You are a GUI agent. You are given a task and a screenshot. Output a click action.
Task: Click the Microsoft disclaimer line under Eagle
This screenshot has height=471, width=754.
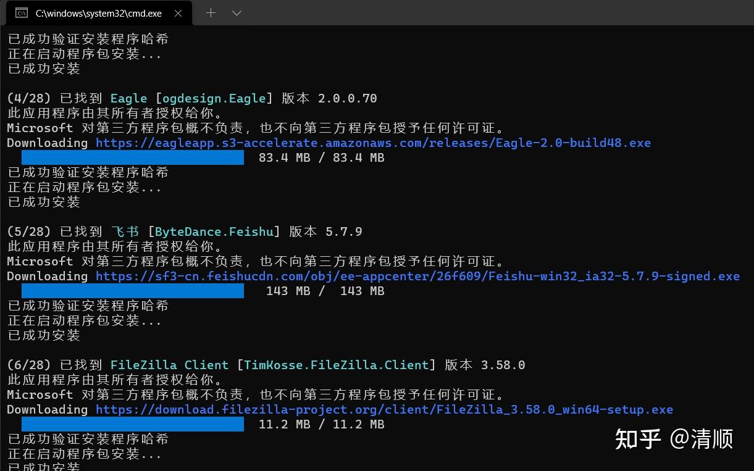tap(256, 128)
